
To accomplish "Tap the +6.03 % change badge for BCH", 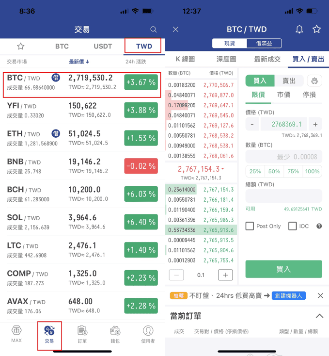I will 141,194.
